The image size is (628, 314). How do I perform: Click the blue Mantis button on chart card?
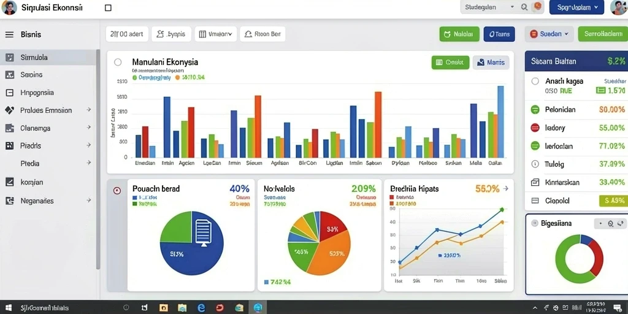pos(491,63)
